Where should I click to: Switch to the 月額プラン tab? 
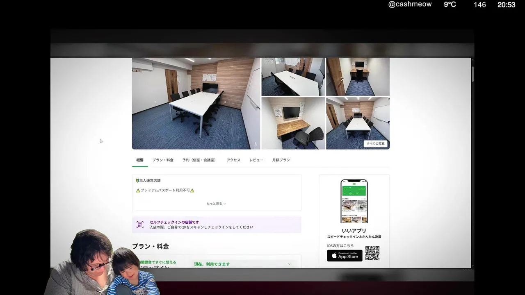(281, 160)
